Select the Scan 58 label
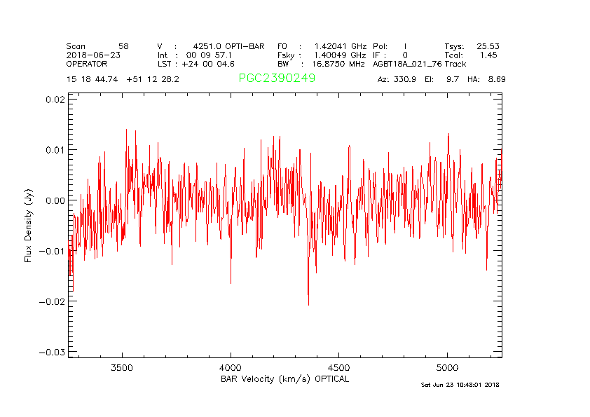590x417 pixels. pyautogui.click(x=97, y=46)
